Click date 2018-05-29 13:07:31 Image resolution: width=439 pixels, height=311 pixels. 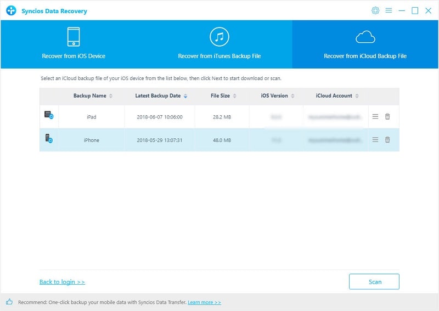click(160, 140)
